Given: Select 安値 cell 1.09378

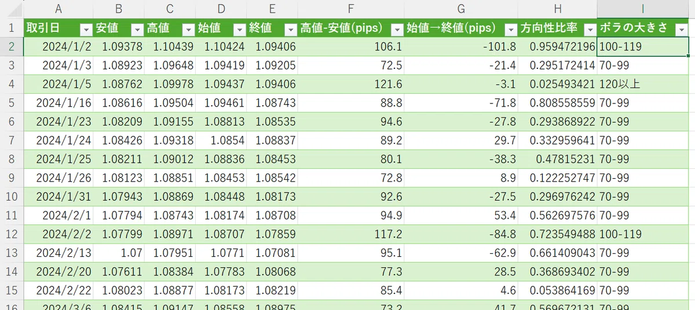Looking at the screenshot, I should coord(119,47).
